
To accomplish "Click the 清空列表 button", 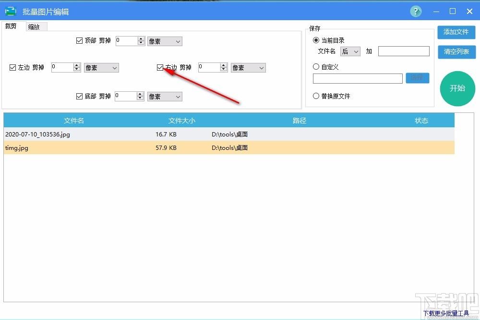I will (456, 51).
